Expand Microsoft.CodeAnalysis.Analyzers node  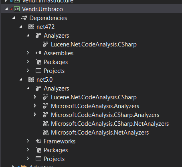pos(35,106)
